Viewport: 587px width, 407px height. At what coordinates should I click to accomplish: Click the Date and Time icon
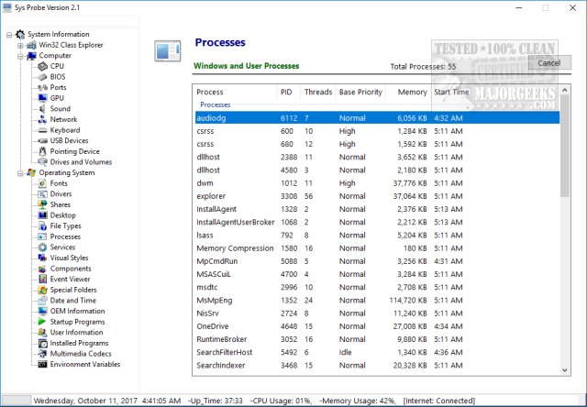[x=42, y=301]
